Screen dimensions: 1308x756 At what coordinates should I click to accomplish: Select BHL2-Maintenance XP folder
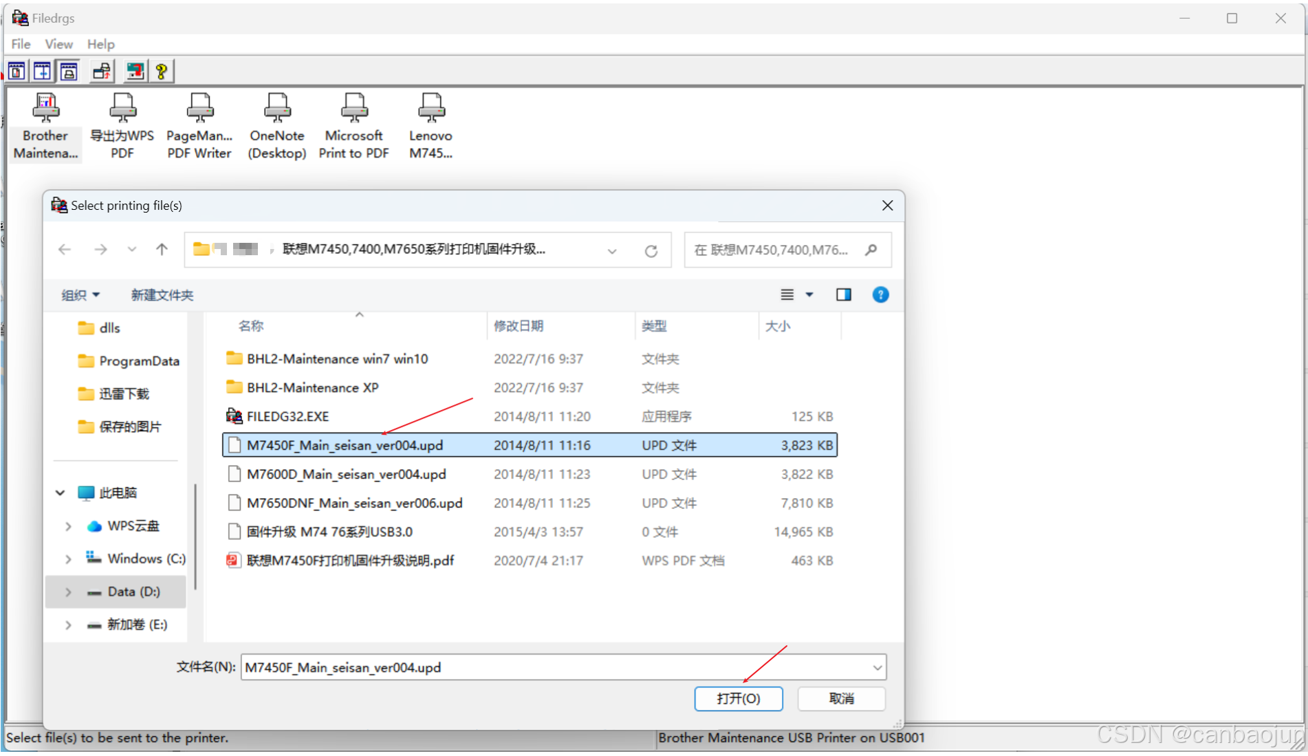point(530,388)
